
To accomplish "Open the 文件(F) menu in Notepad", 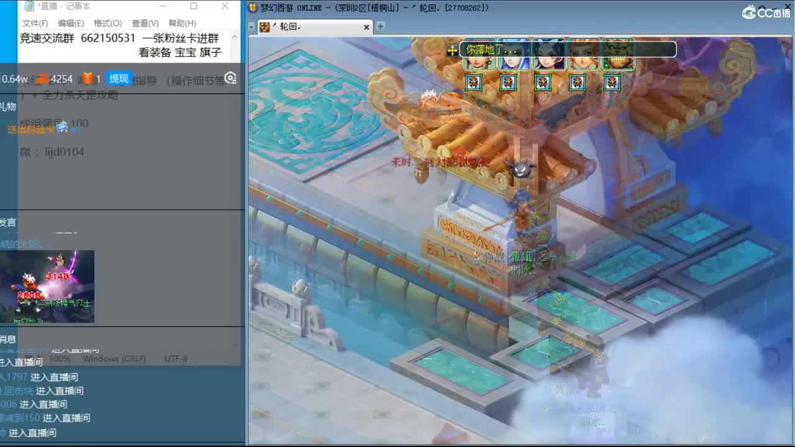I will 35,23.
